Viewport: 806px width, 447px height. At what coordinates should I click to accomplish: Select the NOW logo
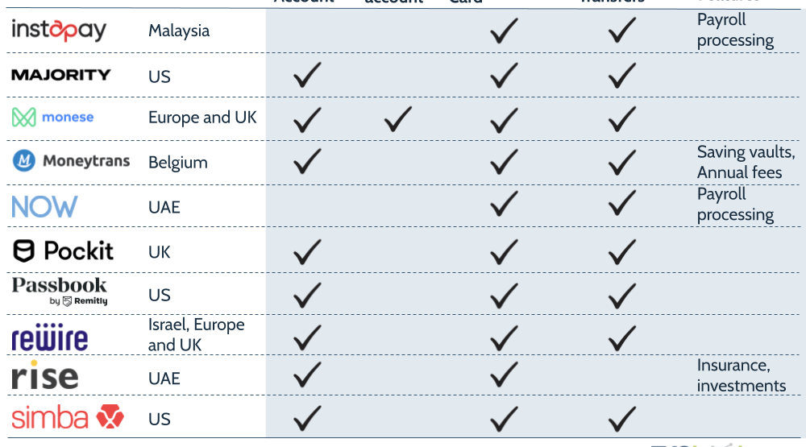pyautogui.click(x=44, y=207)
